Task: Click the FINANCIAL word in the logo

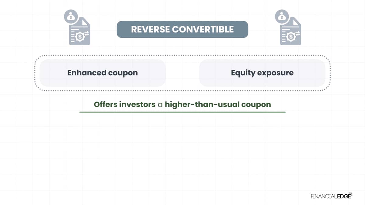Action: pos(324,196)
